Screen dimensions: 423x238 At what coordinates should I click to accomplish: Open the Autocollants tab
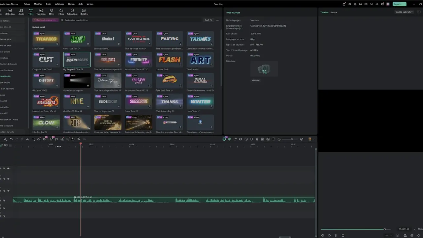[x=72, y=12]
